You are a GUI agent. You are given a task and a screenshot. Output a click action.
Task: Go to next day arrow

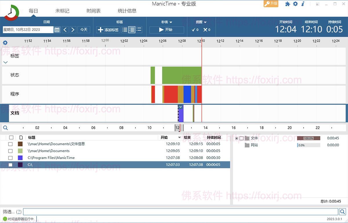click(73, 30)
